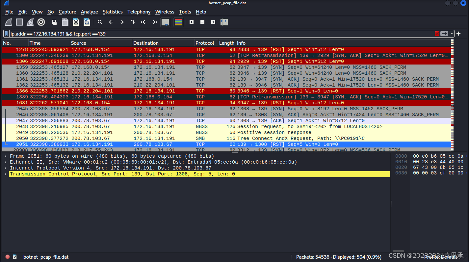This screenshot has width=469, height=262.
Task: Open the View menu
Action: (37, 12)
